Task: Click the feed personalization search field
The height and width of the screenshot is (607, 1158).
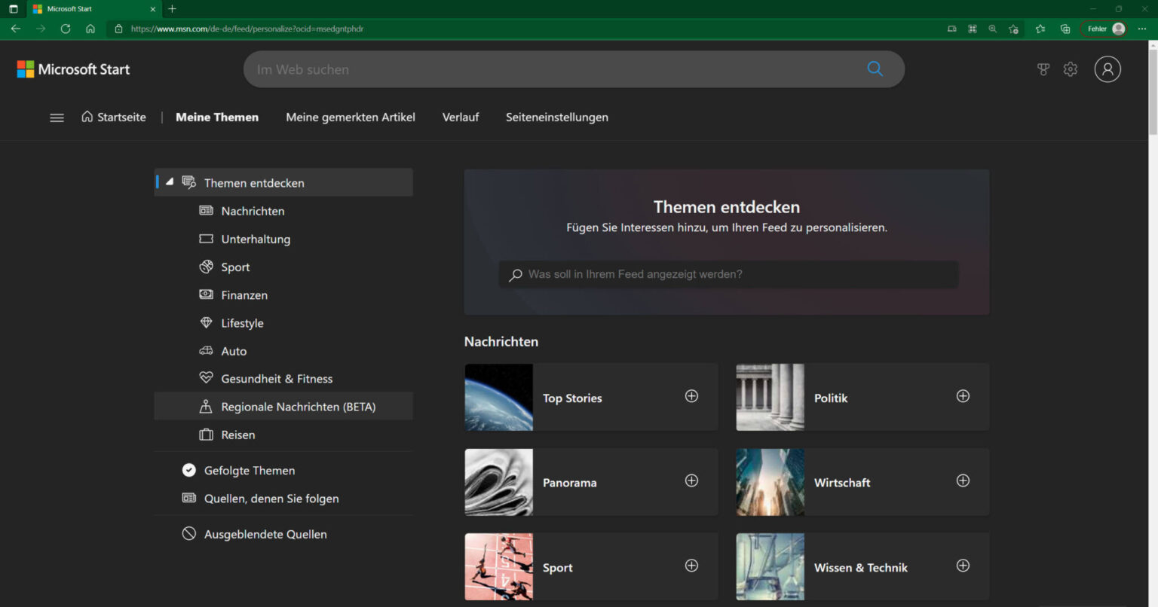Action: pyautogui.click(x=727, y=274)
